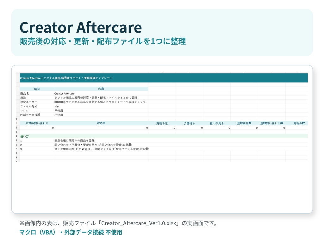The width and height of the screenshot is (324, 243).
Task: Click the "商品名" label cell
Action: point(37,93)
